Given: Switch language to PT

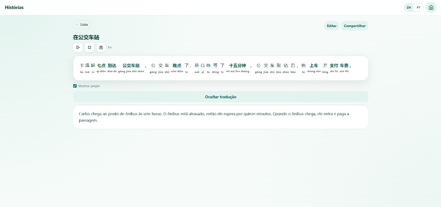Looking at the screenshot, I should pyautogui.click(x=419, y=8).
